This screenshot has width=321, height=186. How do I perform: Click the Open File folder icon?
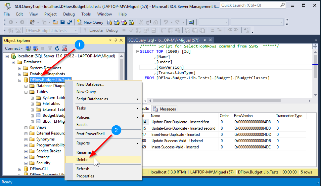click(x=55, y=22)
